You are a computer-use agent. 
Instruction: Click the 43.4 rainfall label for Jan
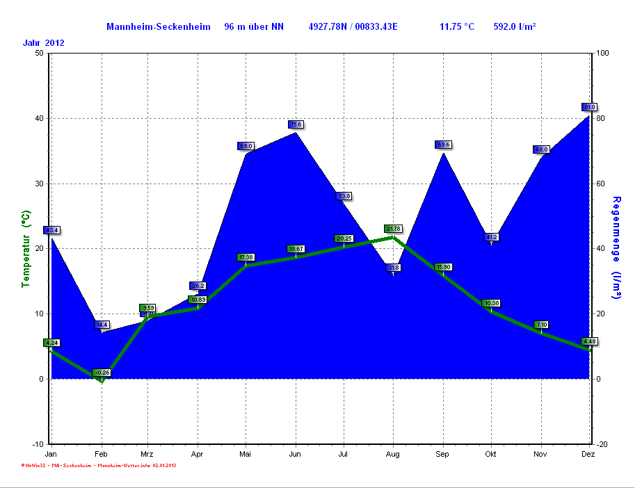click(x=52, y=230)
